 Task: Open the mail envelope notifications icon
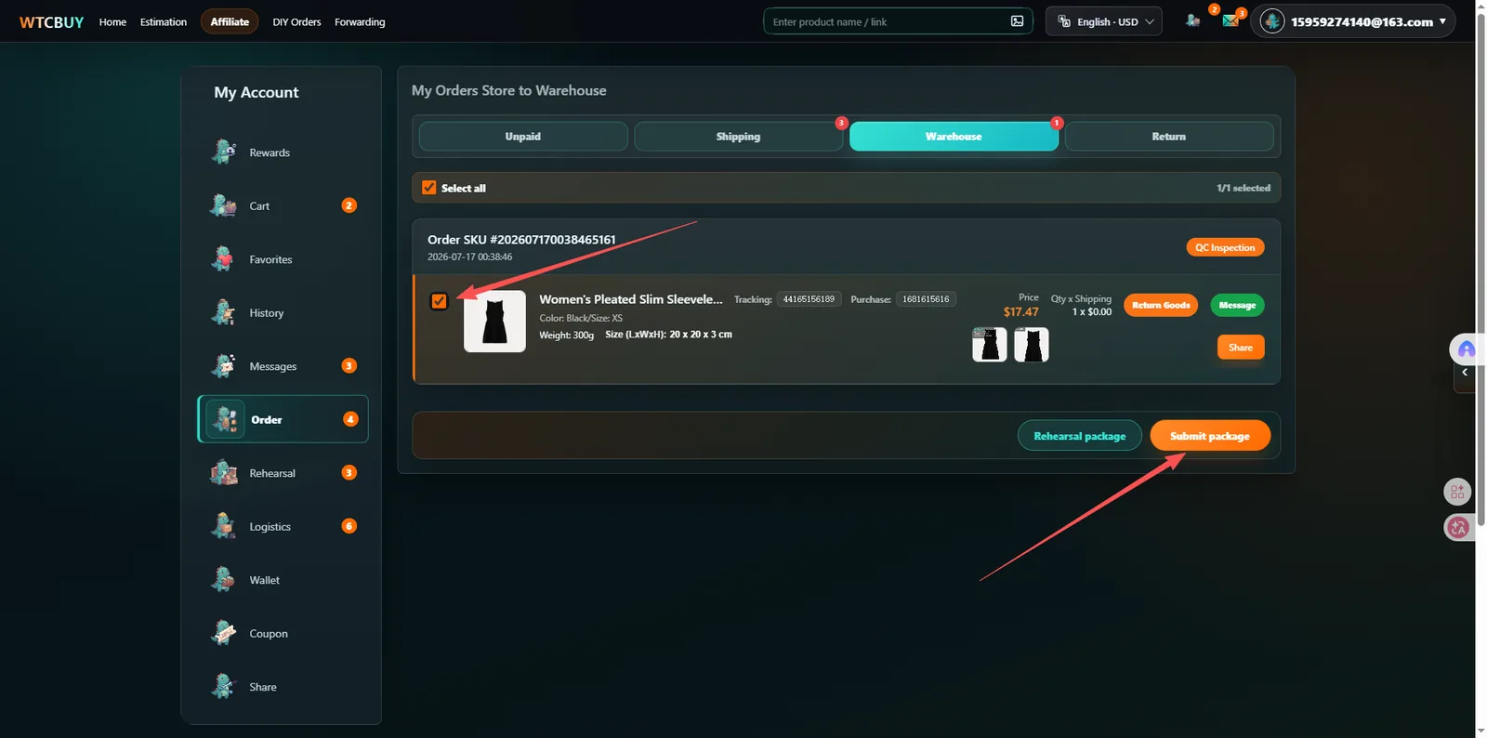[1230, 20]
